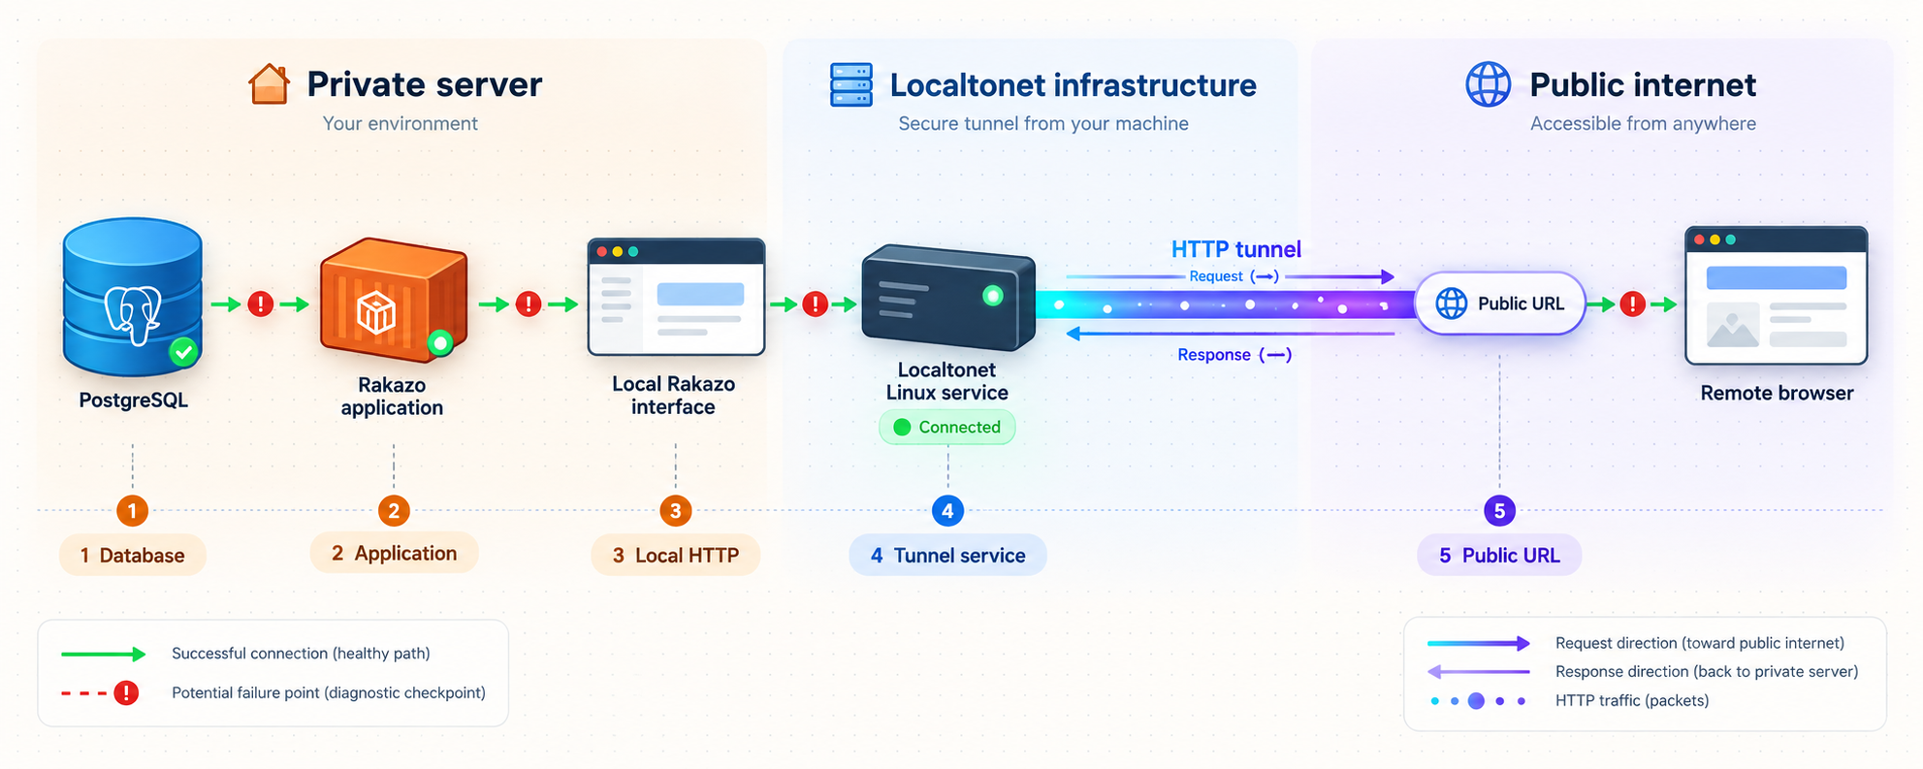Click the red exclamation icon in the legend

click(x=126, y=692)
